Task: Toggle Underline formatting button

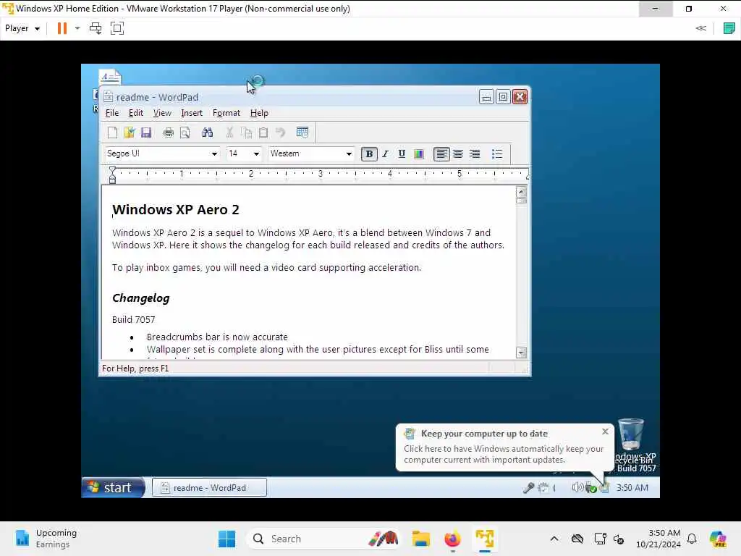Action: [402, 154]
